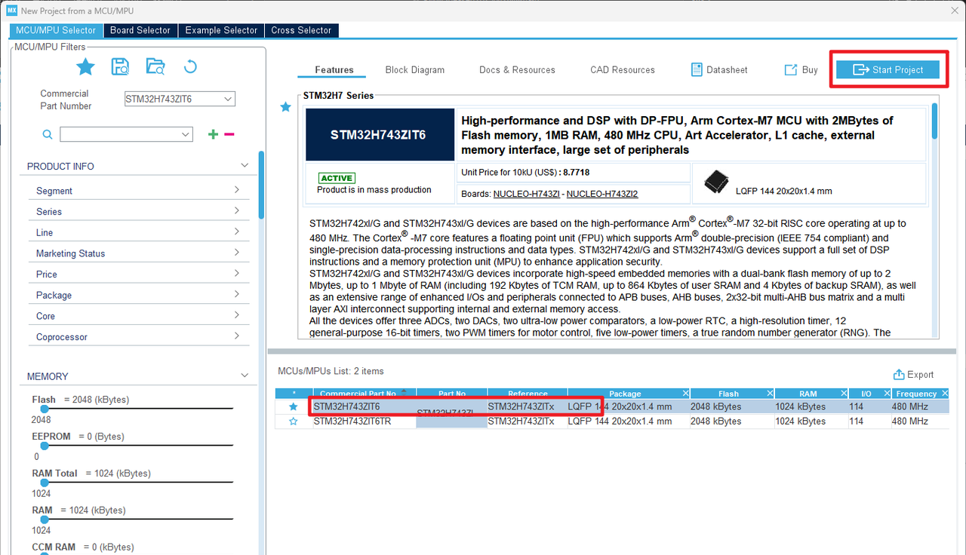Switch to the MCU/MPU Selector tab

[x=57, y=30]
